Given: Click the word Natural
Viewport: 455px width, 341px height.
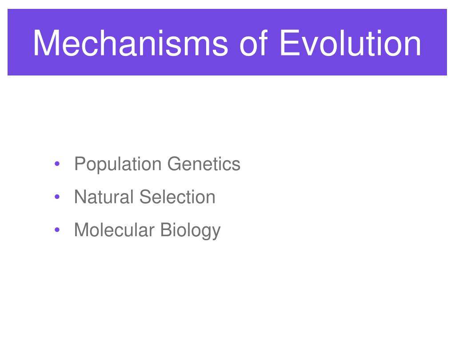Looking at the screenshot, I should click(104, 197).
